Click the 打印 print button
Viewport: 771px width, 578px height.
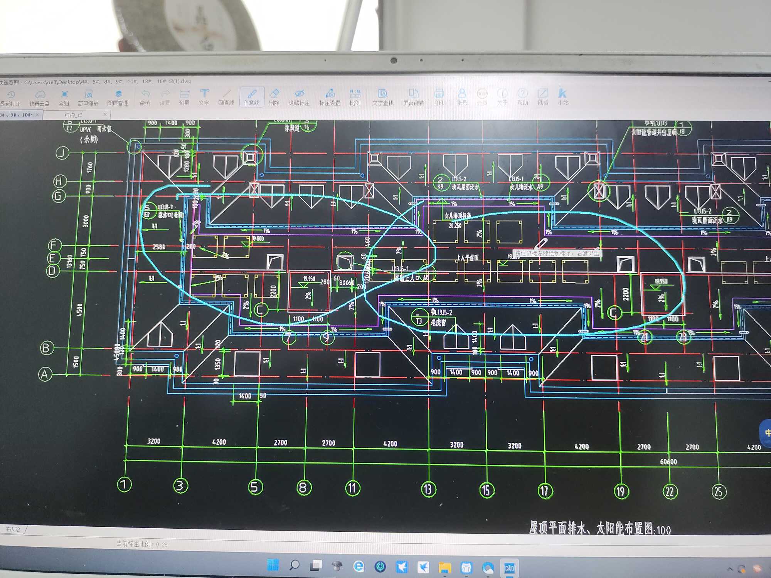coord(439,97)
